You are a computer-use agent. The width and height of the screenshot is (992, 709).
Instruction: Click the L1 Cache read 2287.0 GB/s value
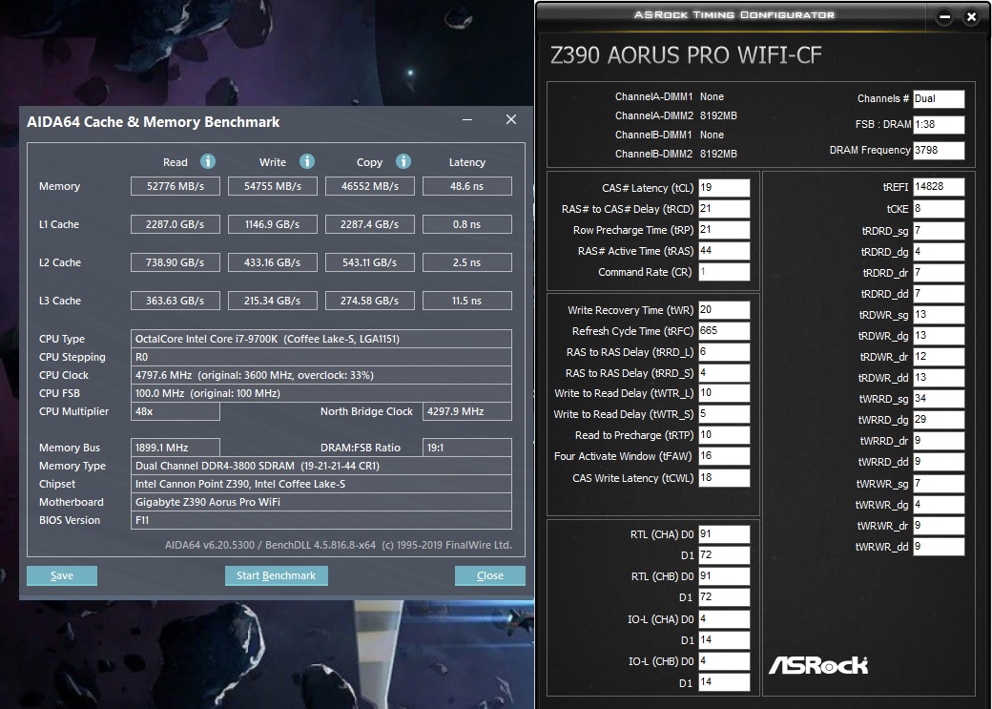tap(176, 224)
